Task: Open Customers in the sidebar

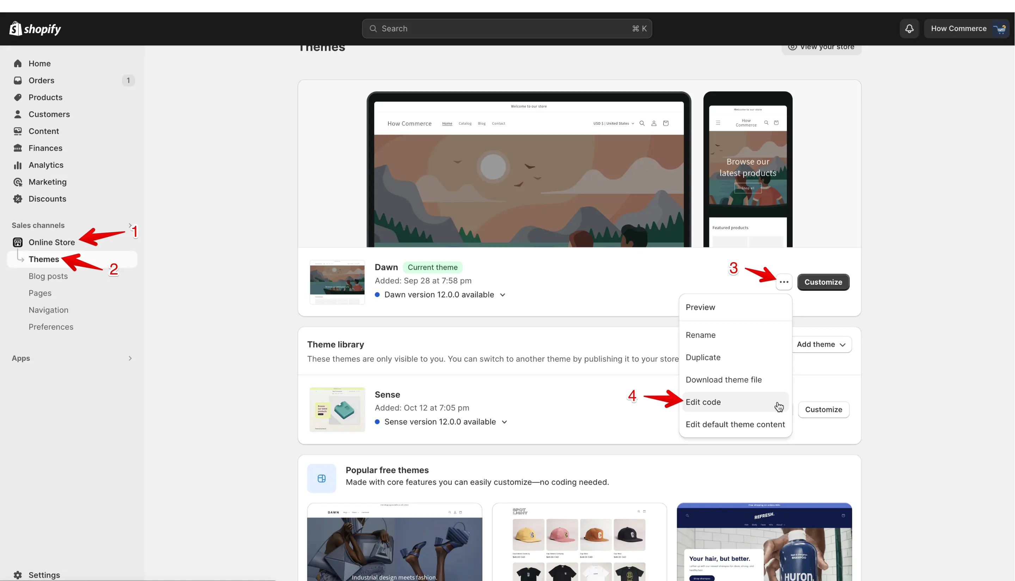Action: [x=49, y=114]
